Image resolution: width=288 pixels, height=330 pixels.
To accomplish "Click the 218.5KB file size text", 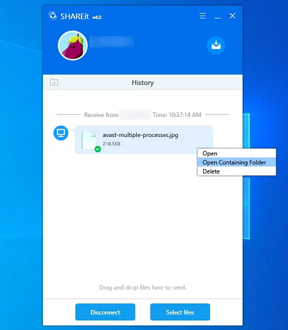I will 112,144.
